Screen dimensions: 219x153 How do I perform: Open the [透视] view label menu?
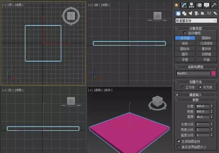coord(98,90)
